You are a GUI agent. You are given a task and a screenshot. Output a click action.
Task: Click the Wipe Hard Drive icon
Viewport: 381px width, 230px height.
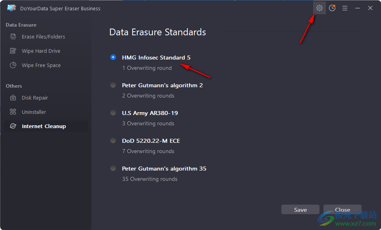[13, 51]
